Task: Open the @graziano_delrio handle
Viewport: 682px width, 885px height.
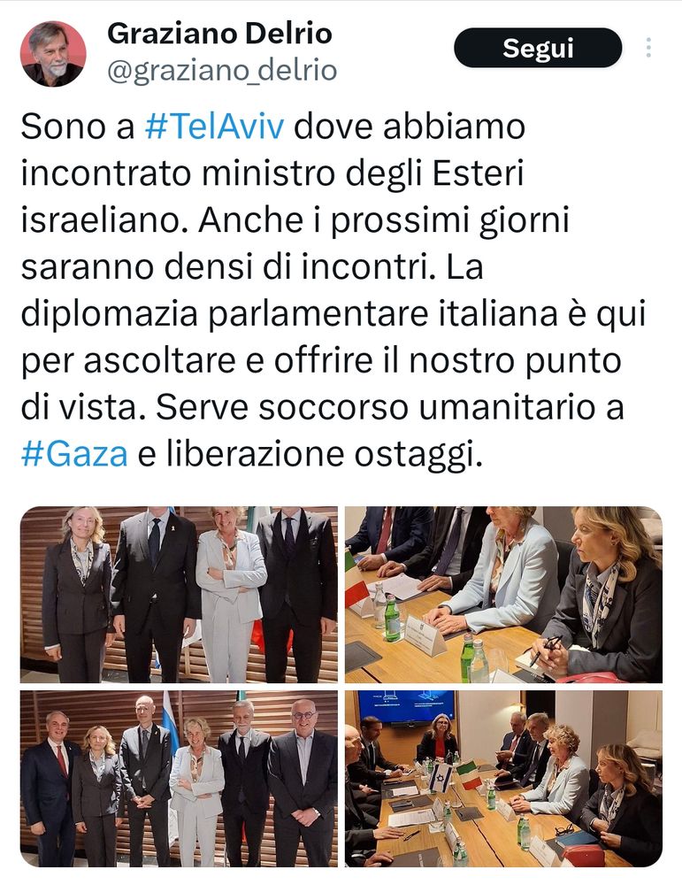Action: coord(222,71)
